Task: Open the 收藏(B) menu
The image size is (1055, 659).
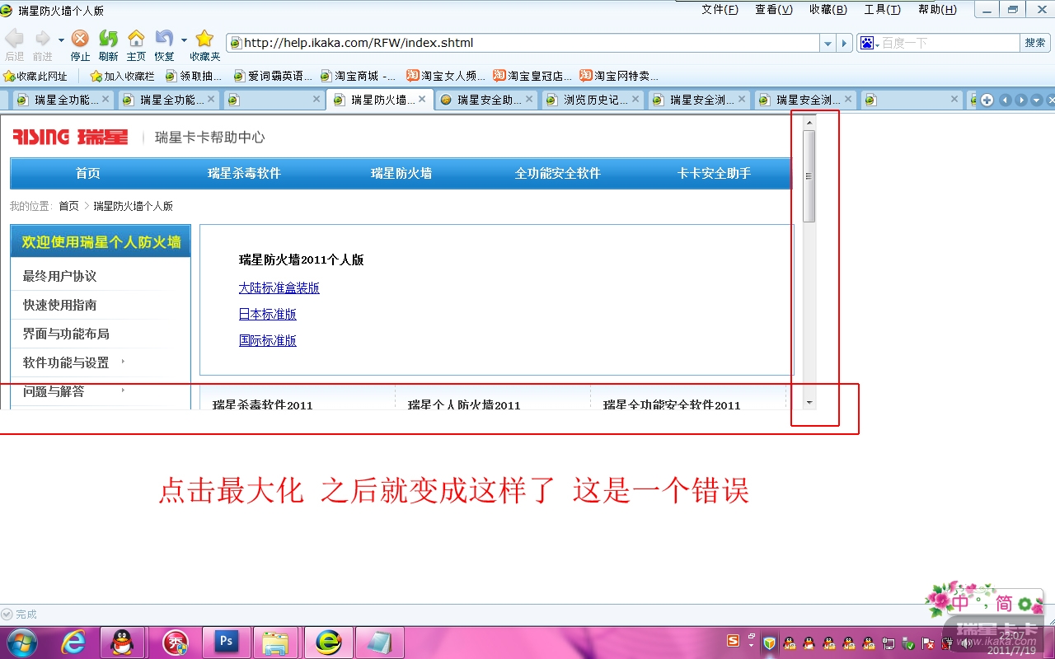Action: [x=828, y=10]
